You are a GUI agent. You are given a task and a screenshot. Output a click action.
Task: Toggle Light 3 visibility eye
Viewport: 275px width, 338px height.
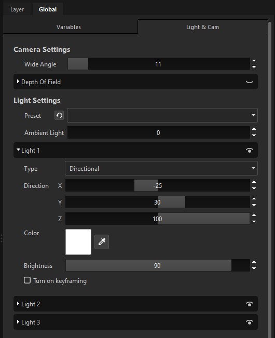point(250,322)
